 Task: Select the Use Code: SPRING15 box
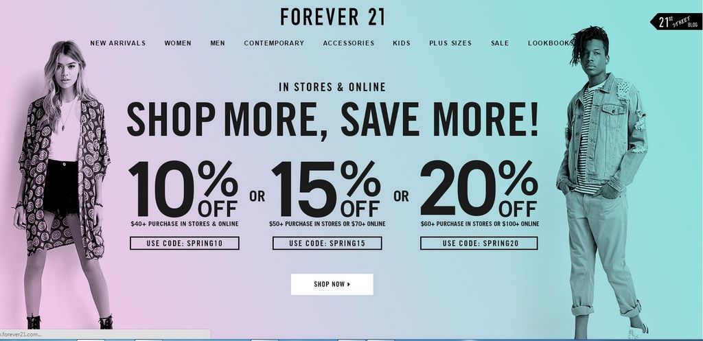tap(327, 244)
